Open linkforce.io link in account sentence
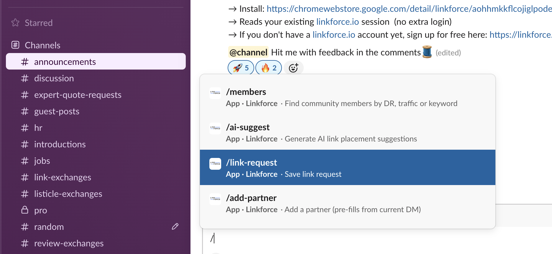The height and width of the screenshot is (254, 552). (x=334, y=35)
